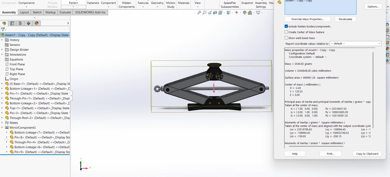Click the mass properties horizontal scrollbar
The width and height of the screenshot is (390, 177).
point(316,146)
